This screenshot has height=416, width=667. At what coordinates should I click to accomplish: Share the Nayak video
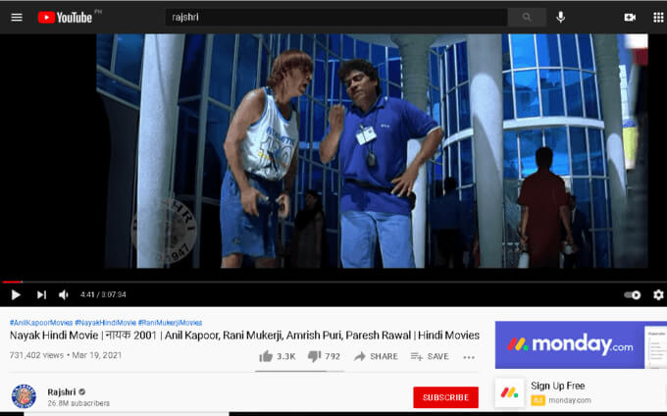pyautogui.click(x=376, y=356)
